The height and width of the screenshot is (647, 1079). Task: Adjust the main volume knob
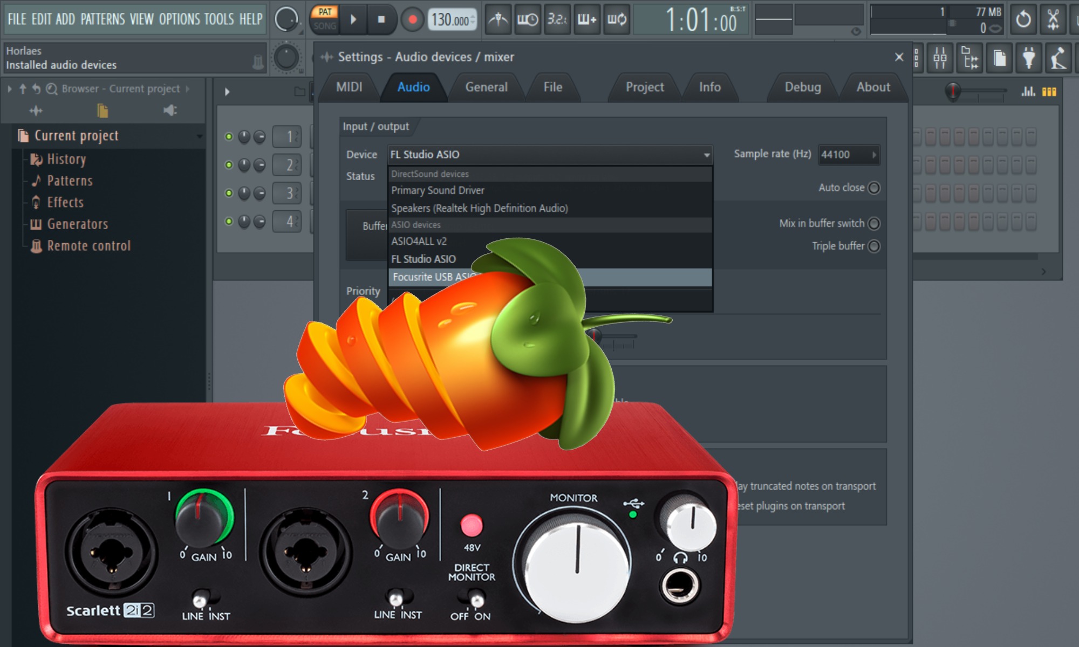coord(286,19)
